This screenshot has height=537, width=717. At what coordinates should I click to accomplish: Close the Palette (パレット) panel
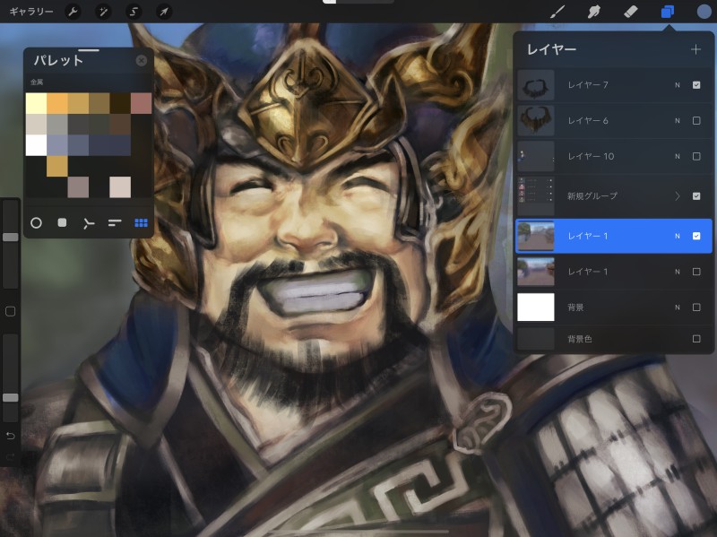(x=142, y=60)
